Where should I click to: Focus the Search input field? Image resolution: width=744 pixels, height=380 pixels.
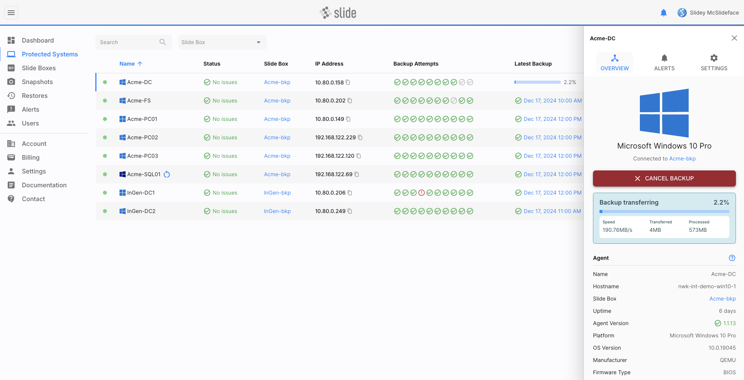pos(129,42)
